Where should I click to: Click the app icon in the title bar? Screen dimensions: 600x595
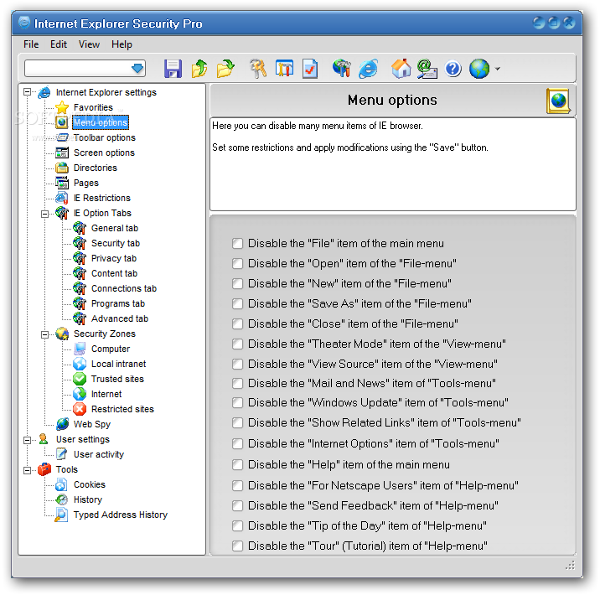coord(24,23)
